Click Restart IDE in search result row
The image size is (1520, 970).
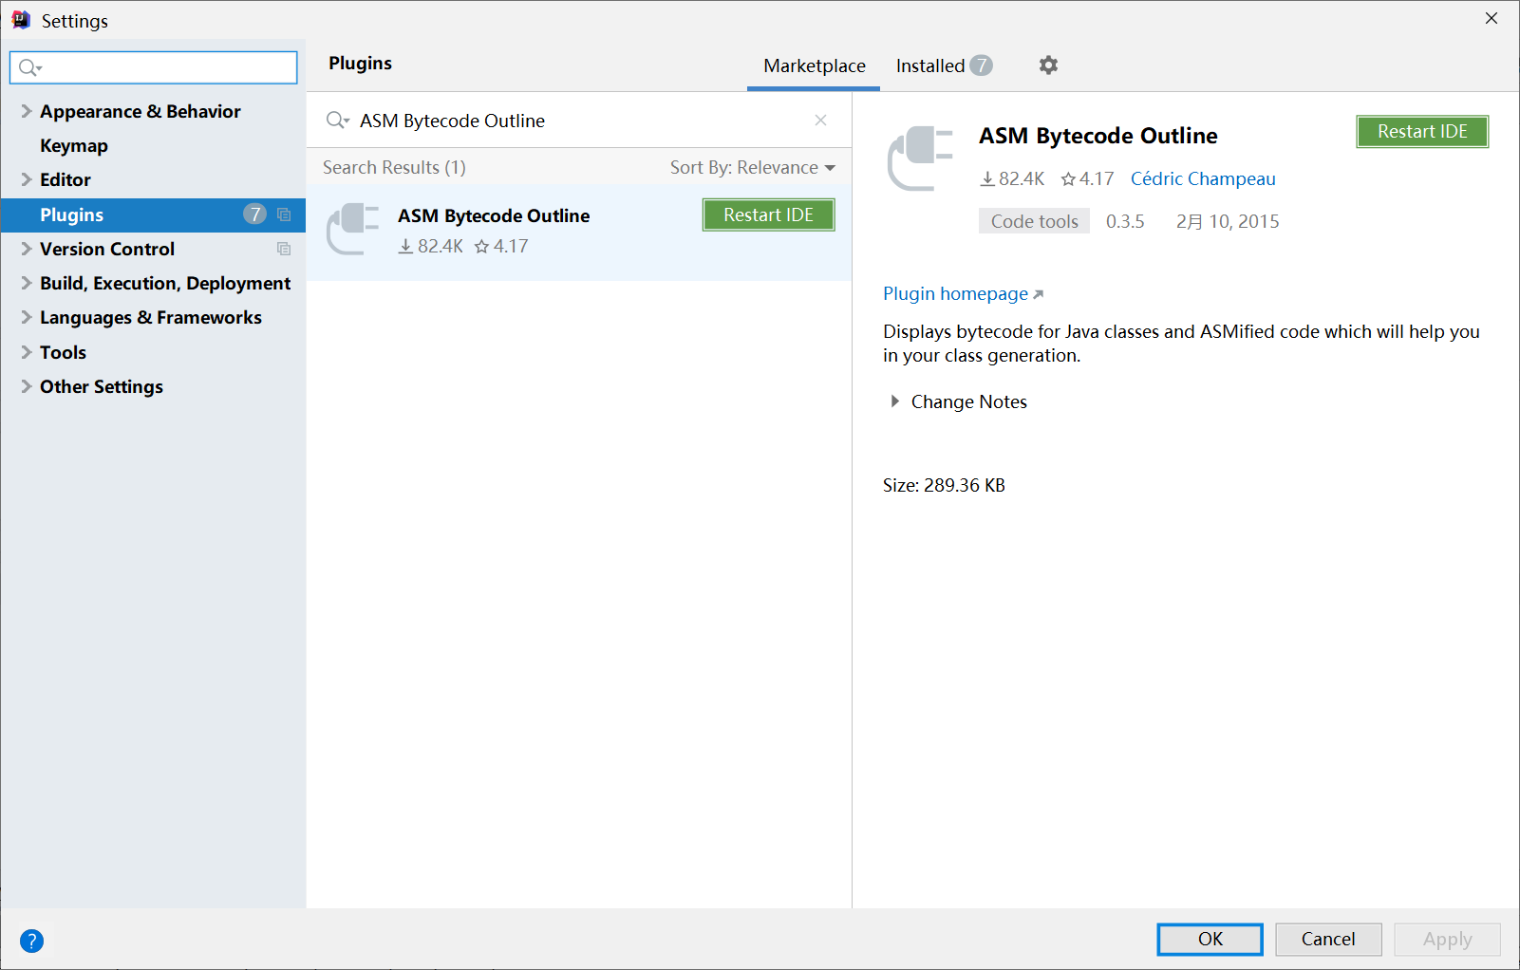tap(769, 215)
